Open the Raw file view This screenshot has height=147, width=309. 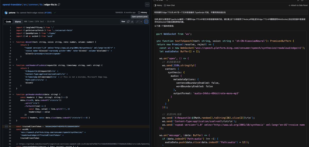[123, 22]
